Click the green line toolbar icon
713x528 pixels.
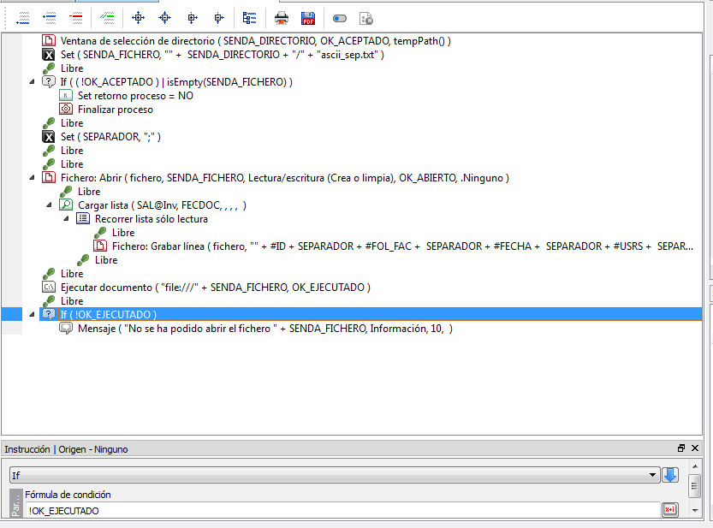tap(107, 17)
